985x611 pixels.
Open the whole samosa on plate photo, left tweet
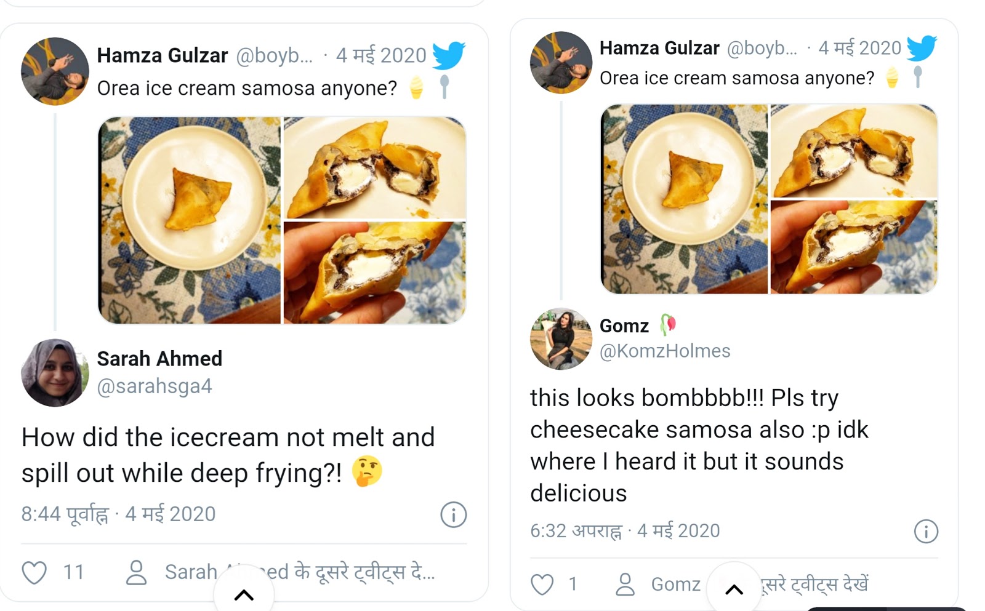pos(190,220)
